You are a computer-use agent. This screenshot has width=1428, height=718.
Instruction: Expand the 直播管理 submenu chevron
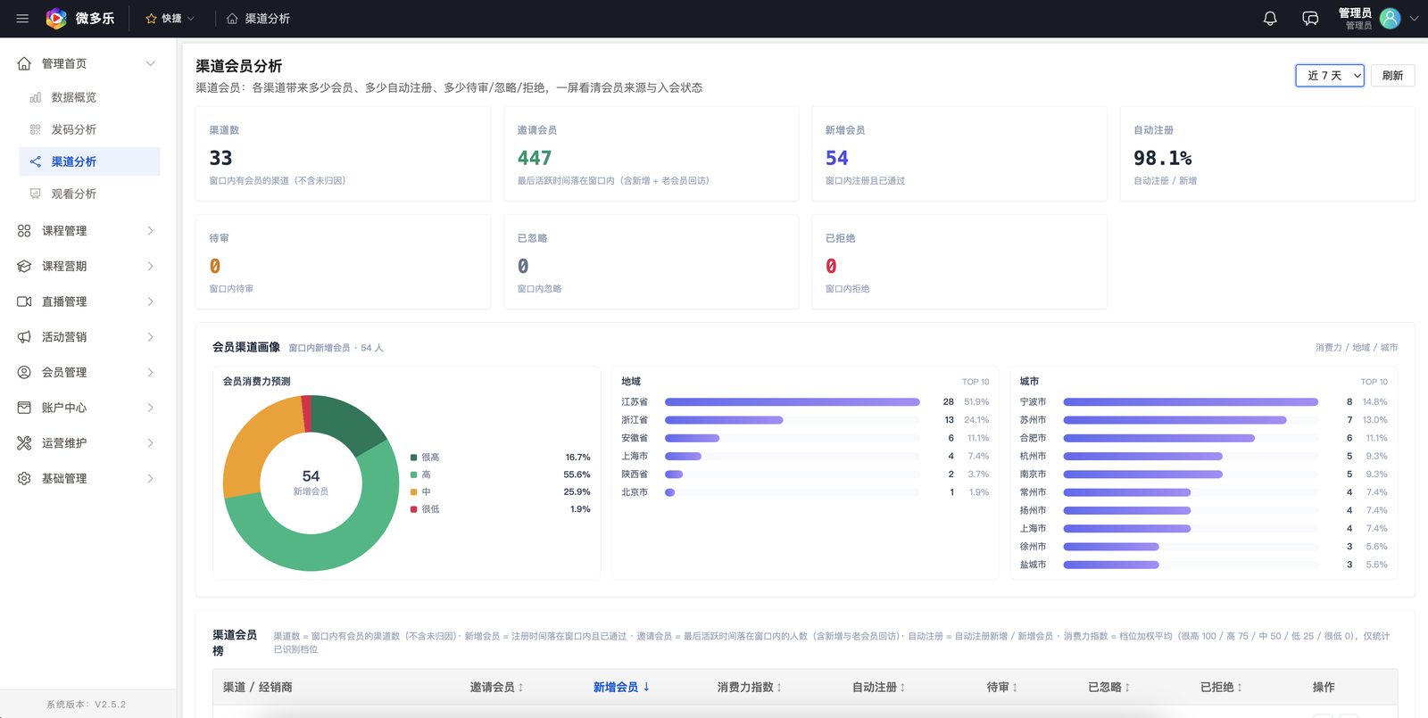pyautogui.click(x=151, y=301)
